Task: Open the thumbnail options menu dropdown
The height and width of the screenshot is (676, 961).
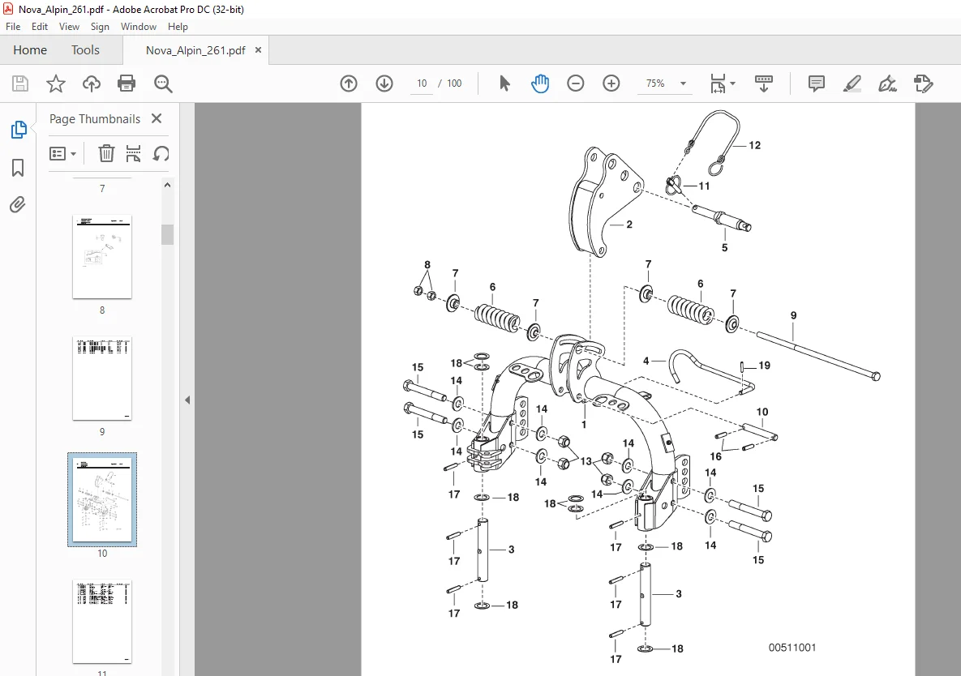Action: pyautogui.click(x=62, y=154)
